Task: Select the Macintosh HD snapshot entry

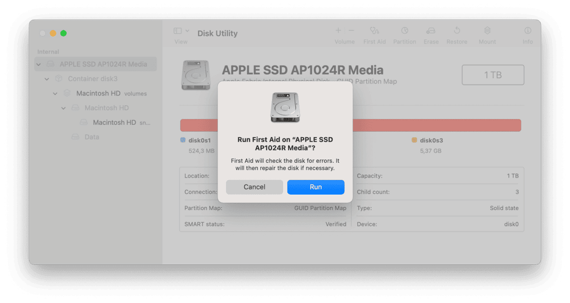Action: coord(114,122)
